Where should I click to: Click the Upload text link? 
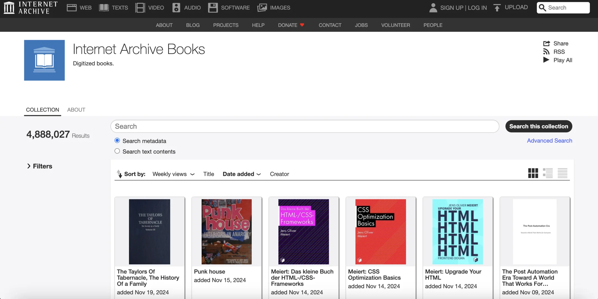516,7
